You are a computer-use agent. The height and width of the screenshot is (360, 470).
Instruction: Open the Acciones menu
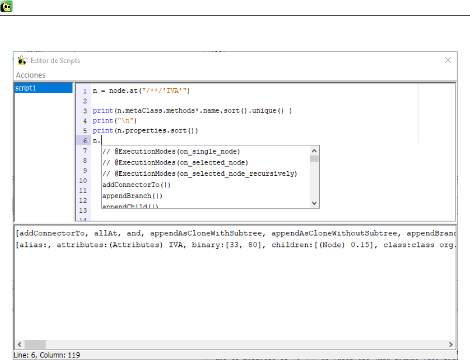(x=31, y=75)
